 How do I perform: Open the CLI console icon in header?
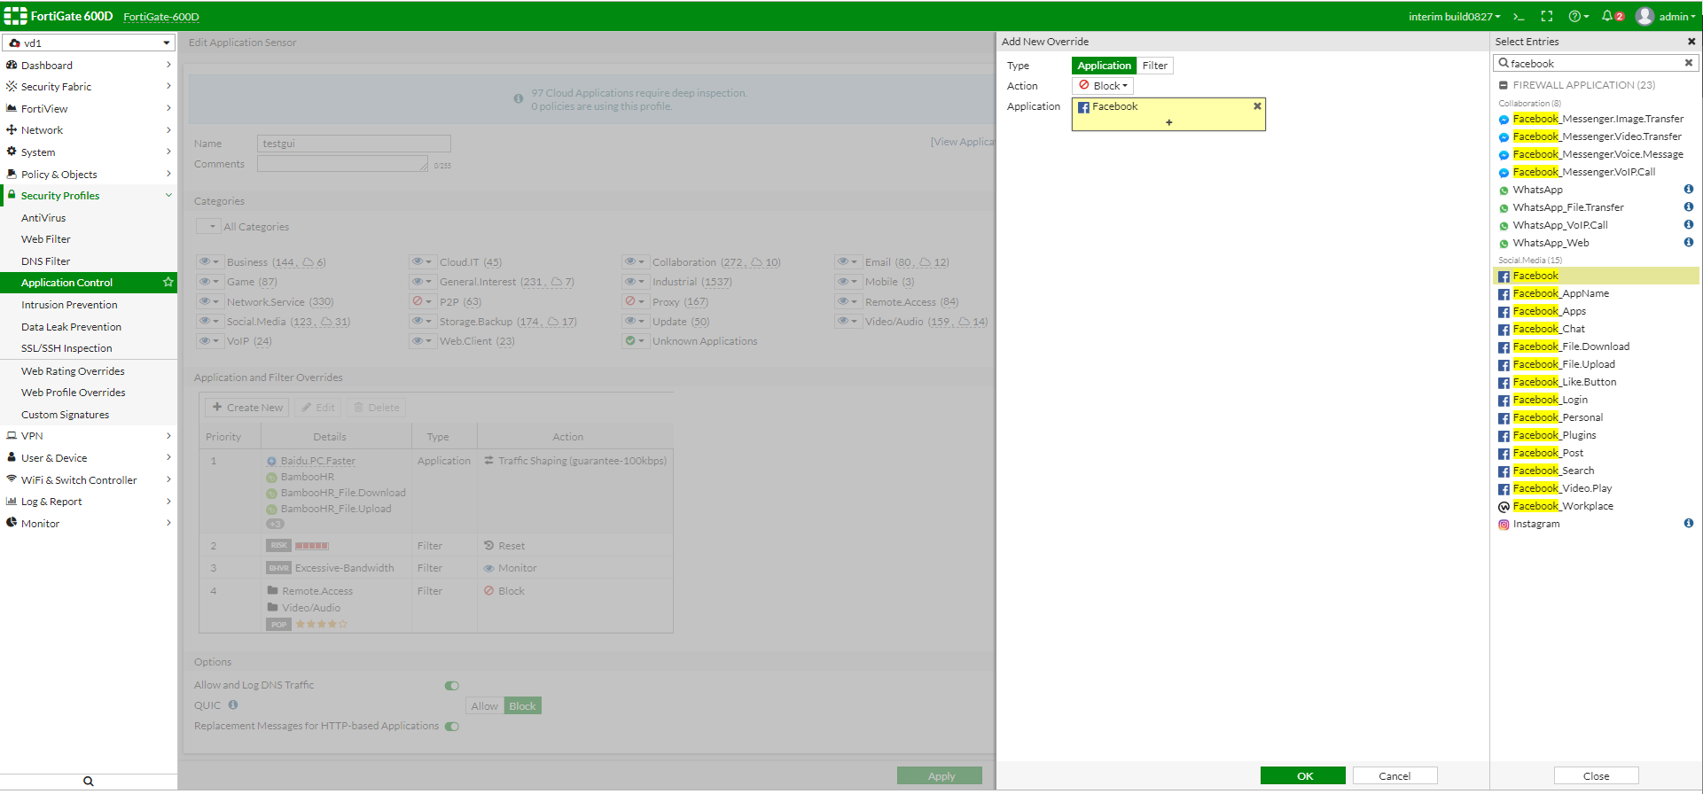[x=1519, y=16]
